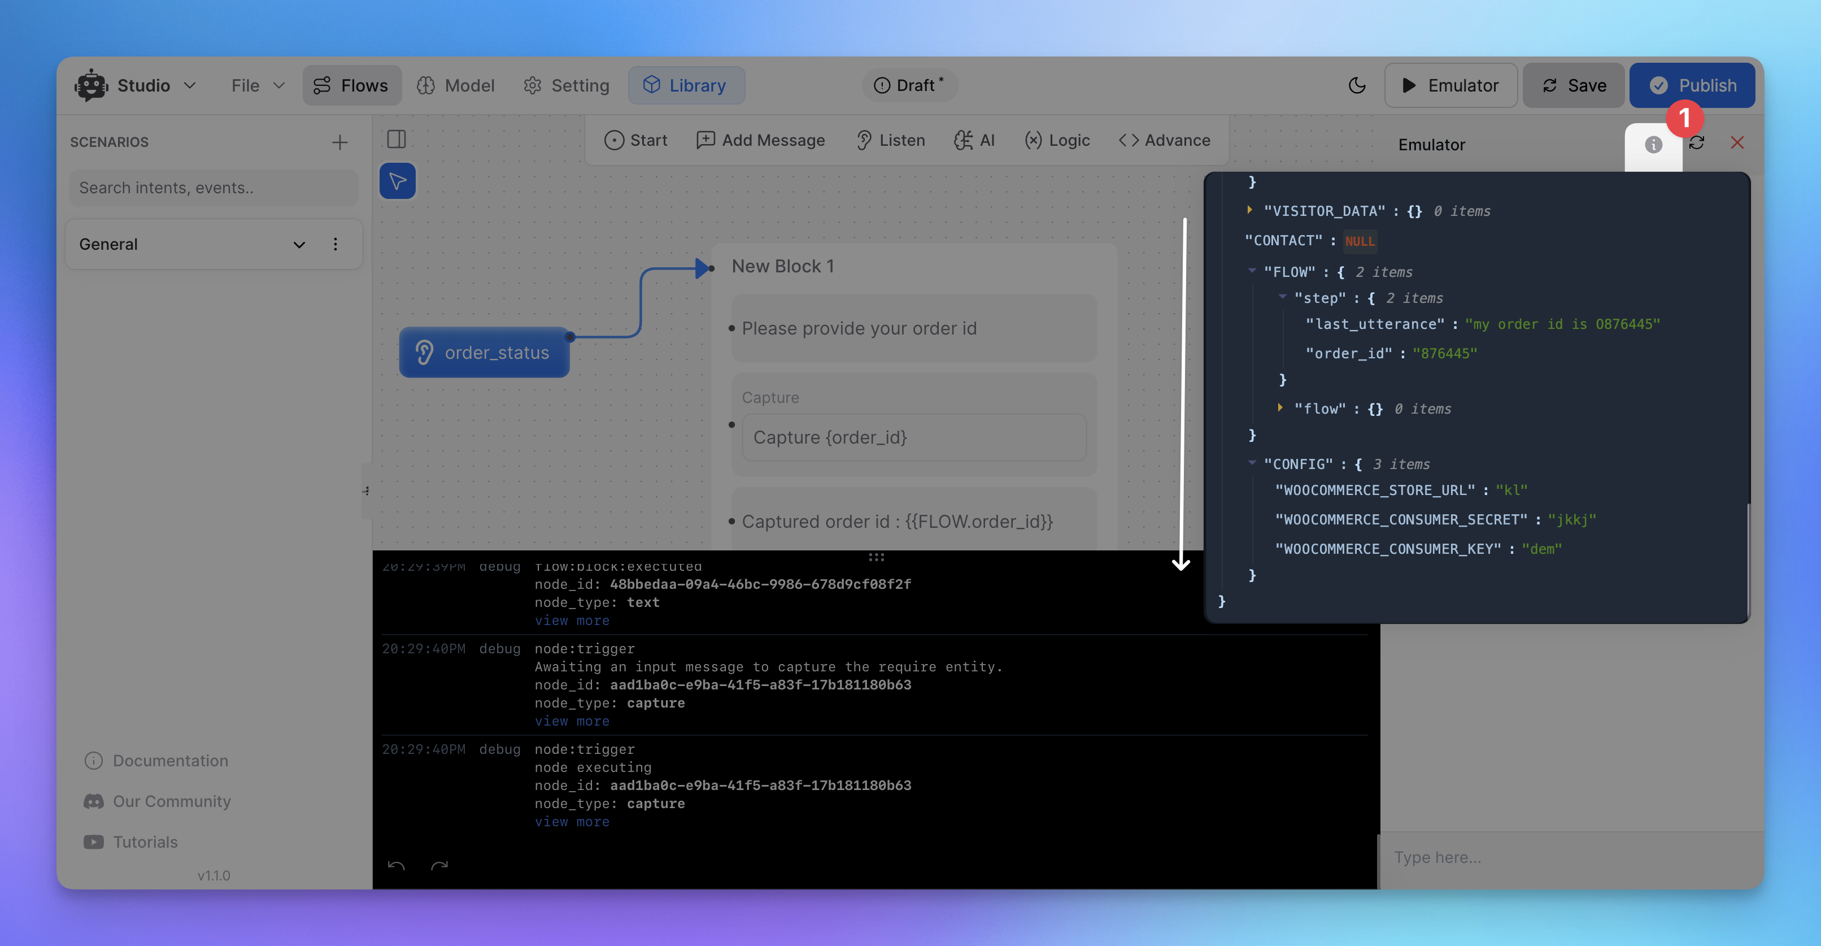Image resolution: width=1821 pixels, height=946 pixels.
Task: Toggle the sidebar panel layout icon
Action: coord(397,139)
